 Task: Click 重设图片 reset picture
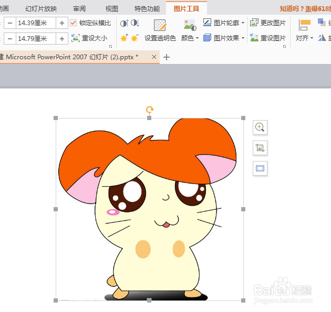coord(268,38)
